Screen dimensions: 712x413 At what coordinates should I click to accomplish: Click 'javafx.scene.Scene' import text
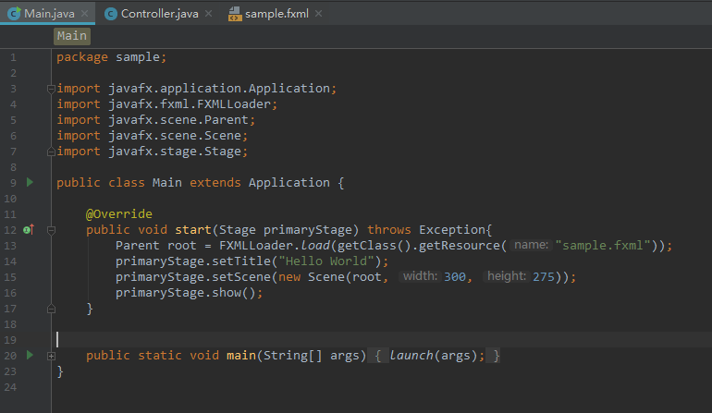tap(175, 135)
